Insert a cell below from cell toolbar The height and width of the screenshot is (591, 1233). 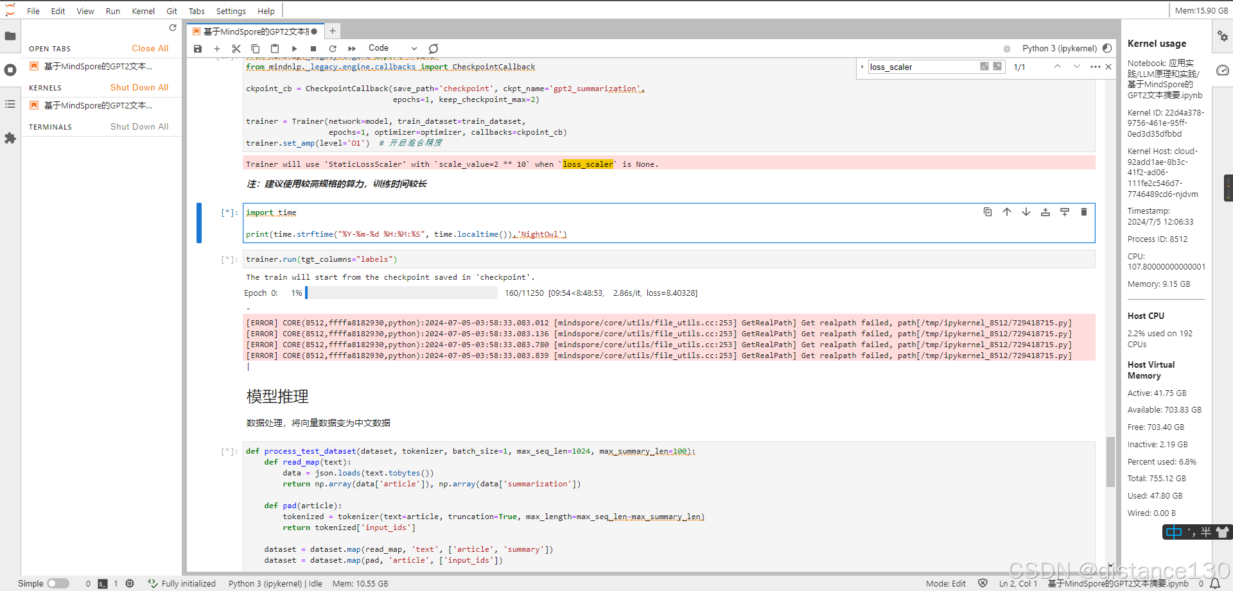1065,212
